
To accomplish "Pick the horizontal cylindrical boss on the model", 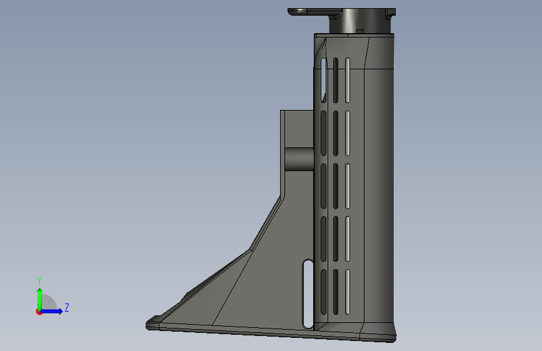I will [299, 159].
